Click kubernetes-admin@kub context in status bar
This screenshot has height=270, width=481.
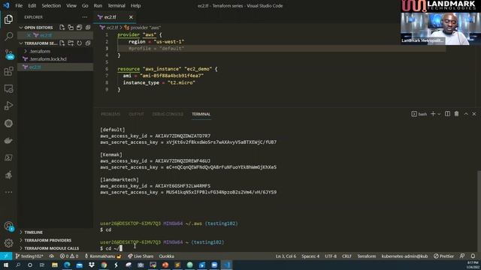(x=404, y=256)
